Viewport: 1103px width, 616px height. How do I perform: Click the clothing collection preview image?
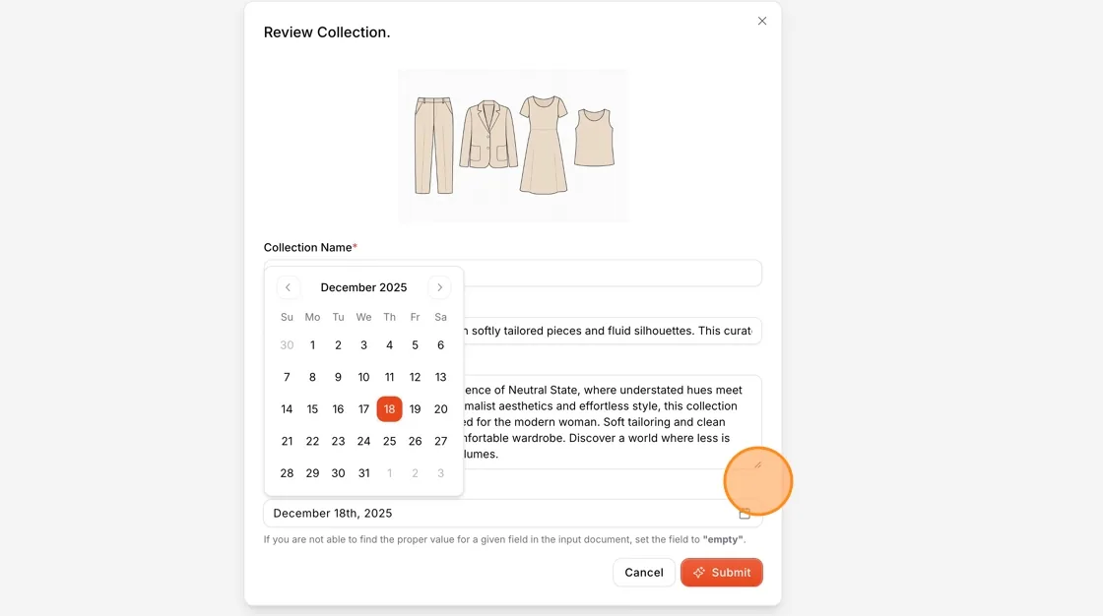513,146
